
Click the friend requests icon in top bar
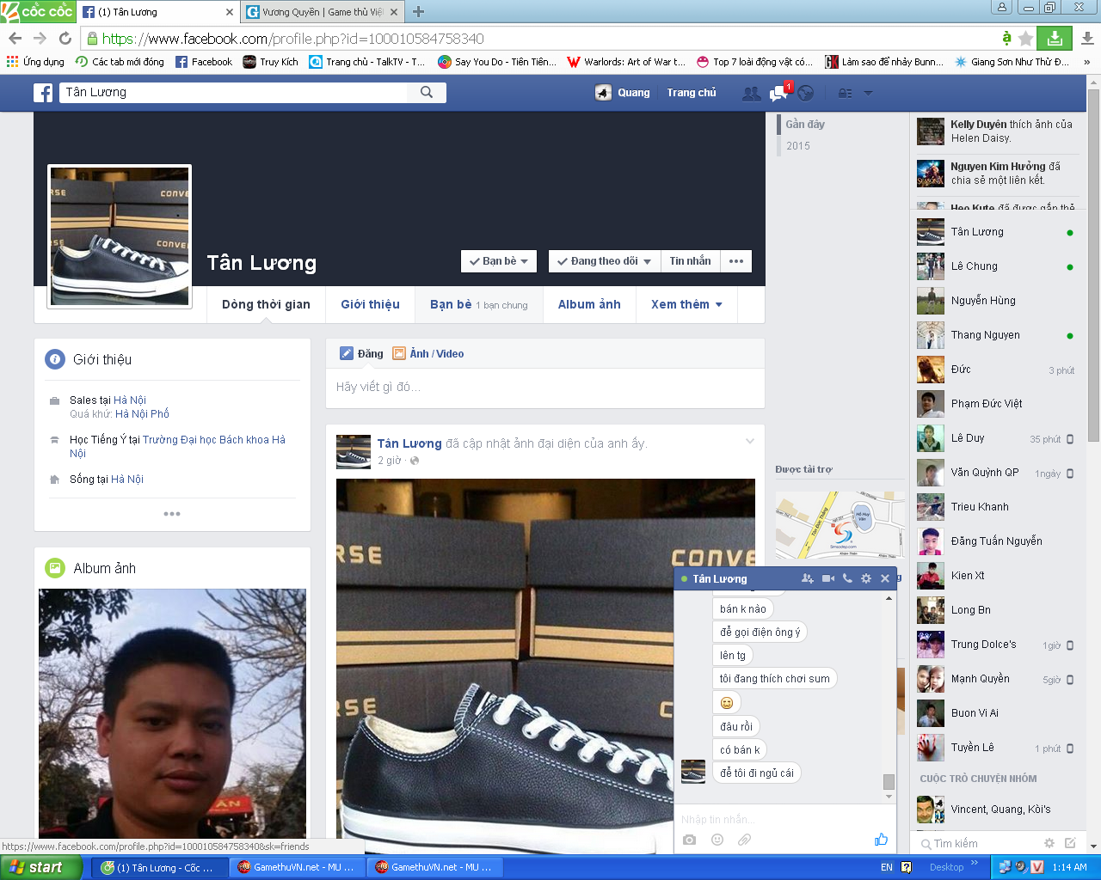point(751,93)
